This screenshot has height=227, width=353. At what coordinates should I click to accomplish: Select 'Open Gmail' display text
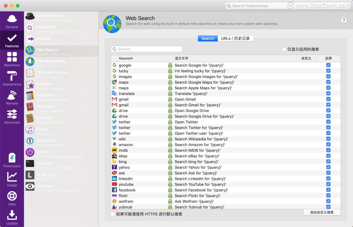tap(185, 99)
